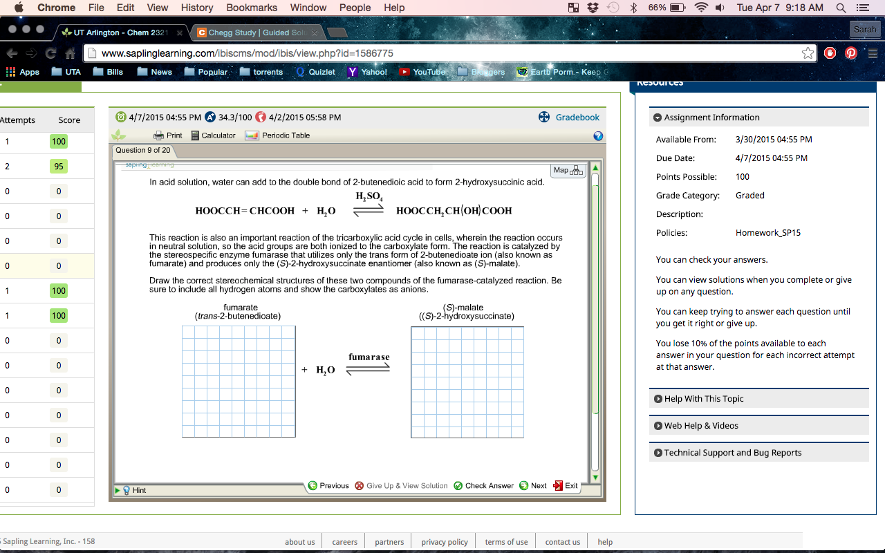Screen dimensions: 885x553
Task: Click the (S)-malate drawing canvas
Action: [467, 382]
